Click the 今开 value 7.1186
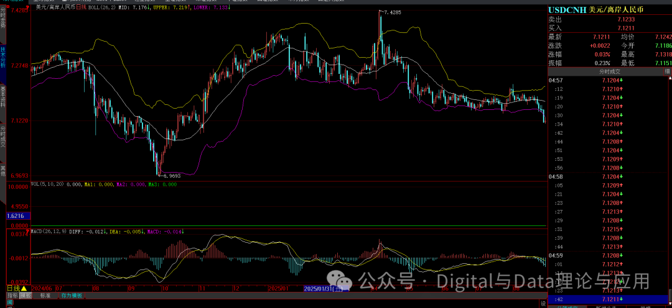This screenshot has width=672, height=308. click(663, 46)
